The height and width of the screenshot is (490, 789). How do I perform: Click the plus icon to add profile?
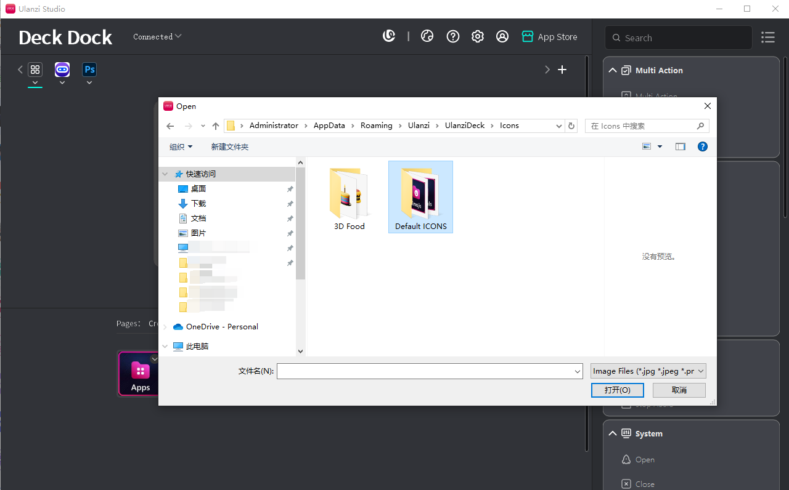coord(562,70)
